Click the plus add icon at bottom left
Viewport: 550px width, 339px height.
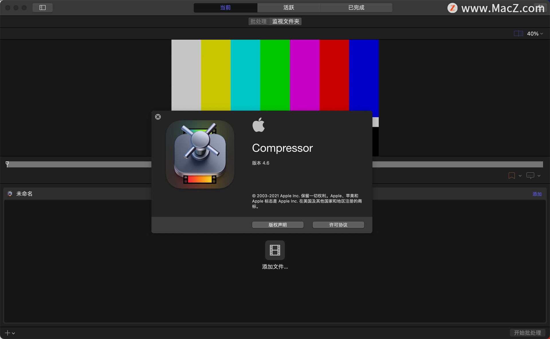click(8, 333)
